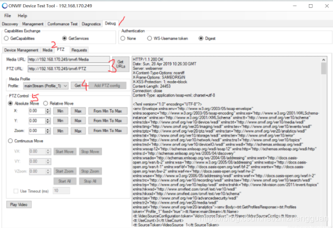Click the Play Video button
The width and height of the screenshot is (333, 228).
pos(19,204)
